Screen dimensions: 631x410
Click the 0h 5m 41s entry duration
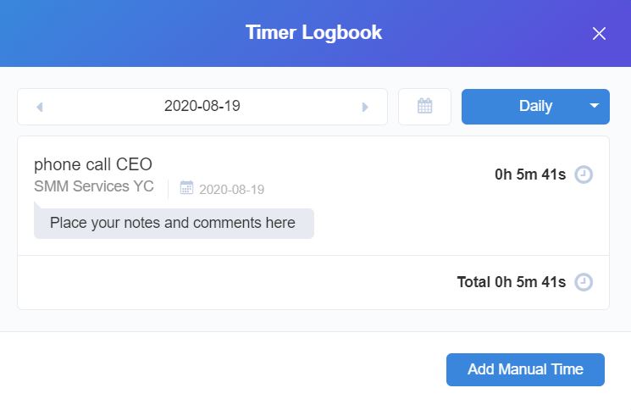(530, 175)
